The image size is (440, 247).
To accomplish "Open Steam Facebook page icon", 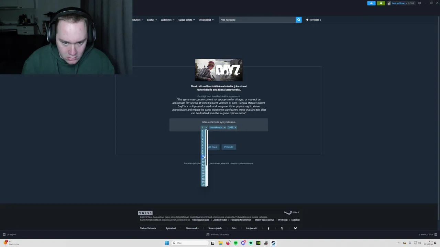I will 268,228.
